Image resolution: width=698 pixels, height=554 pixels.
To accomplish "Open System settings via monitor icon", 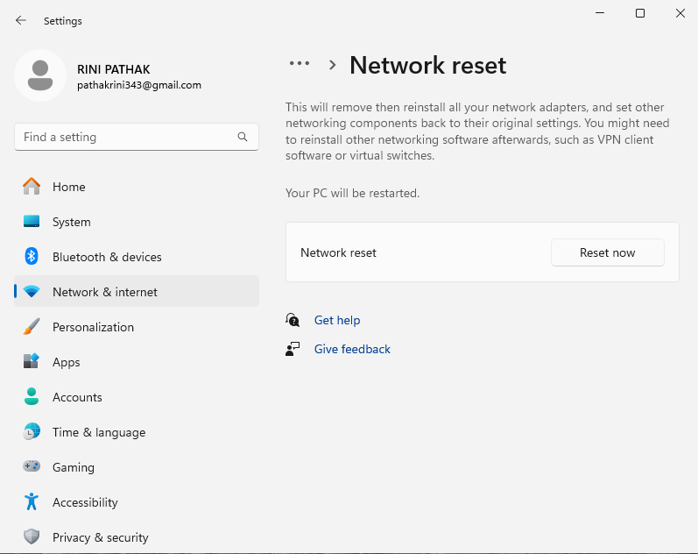I will pyautogui.click(x=32, y=222).
